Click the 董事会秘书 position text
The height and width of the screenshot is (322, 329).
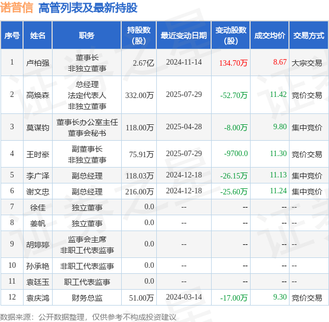tap(87, 133)
